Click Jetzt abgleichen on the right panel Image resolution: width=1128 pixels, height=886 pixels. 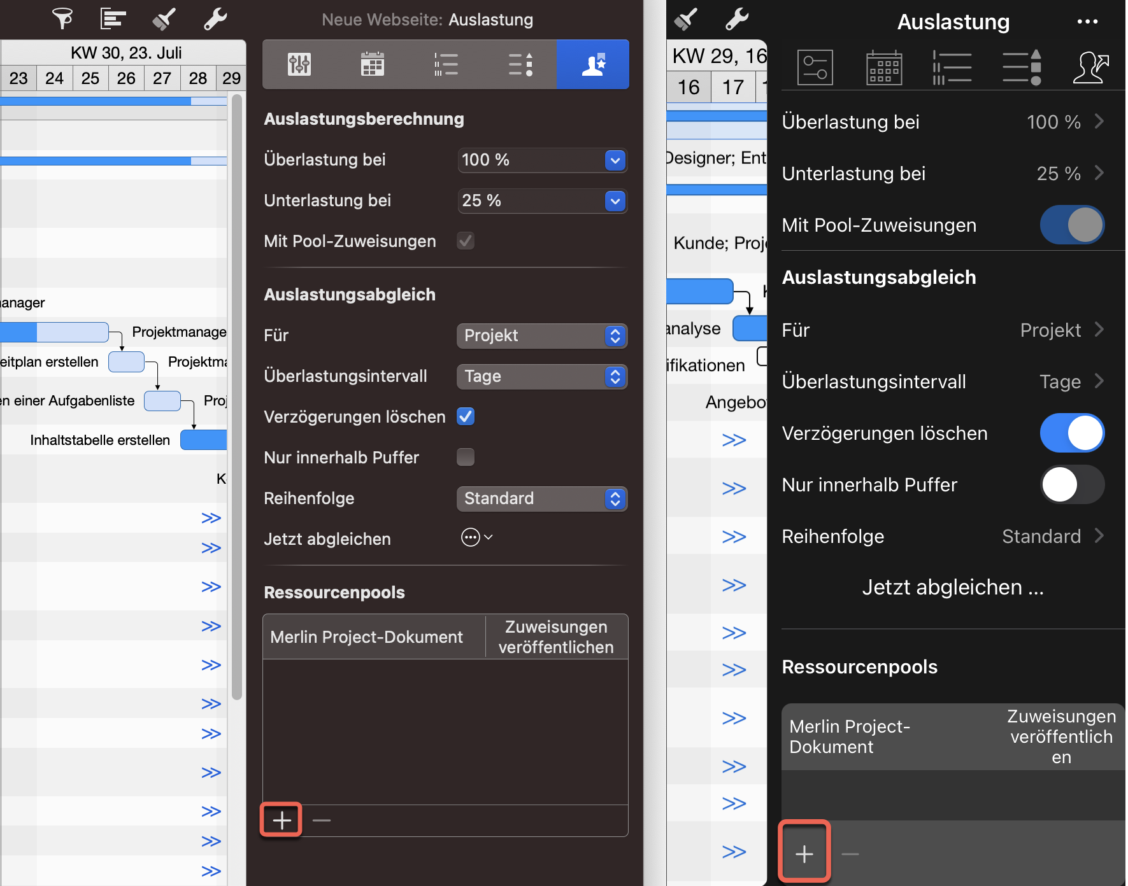click(952, 586)
